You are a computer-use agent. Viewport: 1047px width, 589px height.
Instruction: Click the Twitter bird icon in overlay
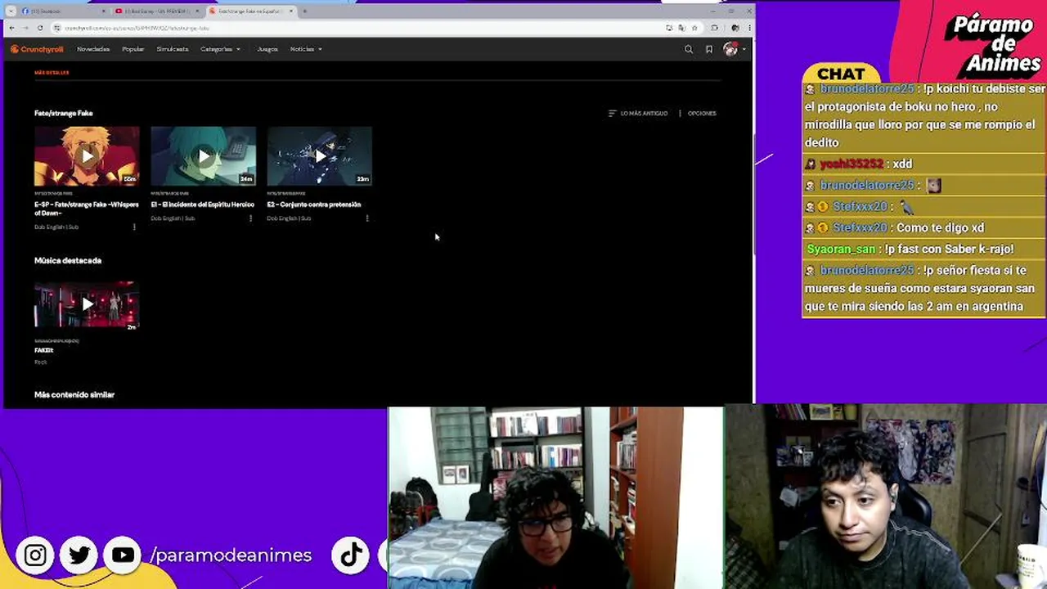click(x=79, y=555)
